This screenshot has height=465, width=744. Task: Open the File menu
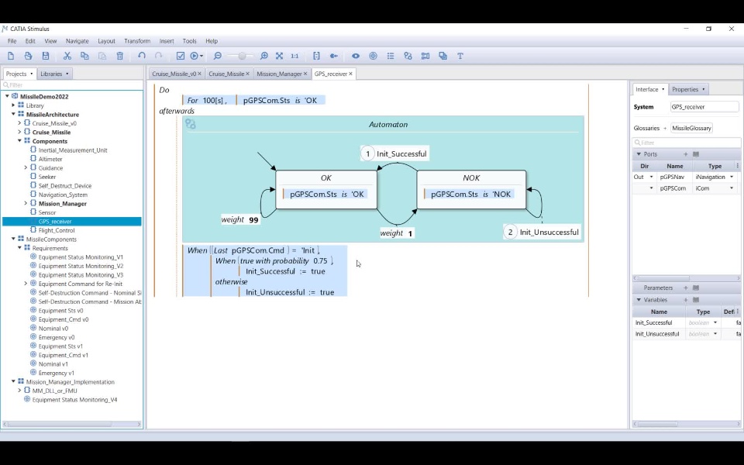click(x=12, y=41)
